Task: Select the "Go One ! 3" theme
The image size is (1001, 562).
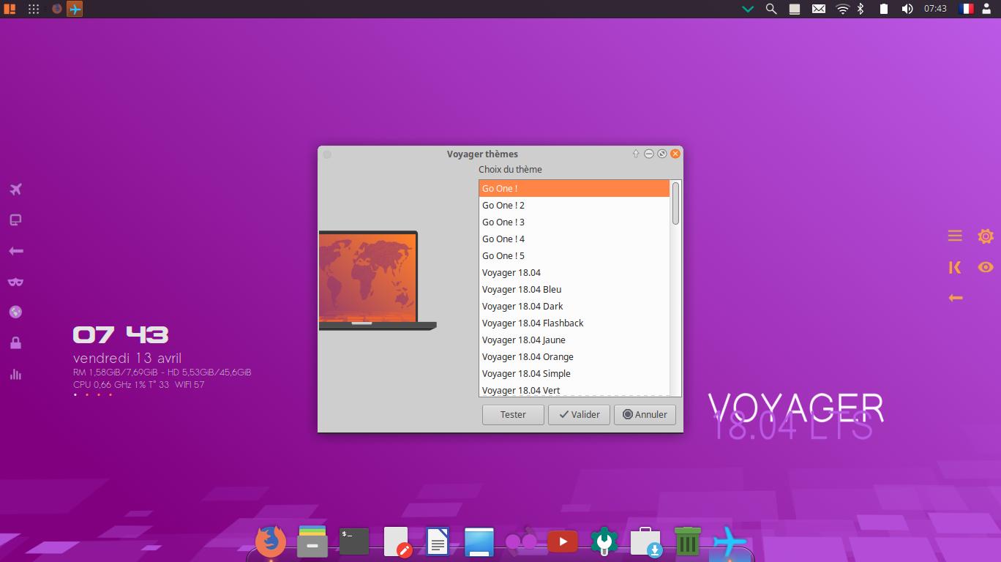Action: point(574,222)
